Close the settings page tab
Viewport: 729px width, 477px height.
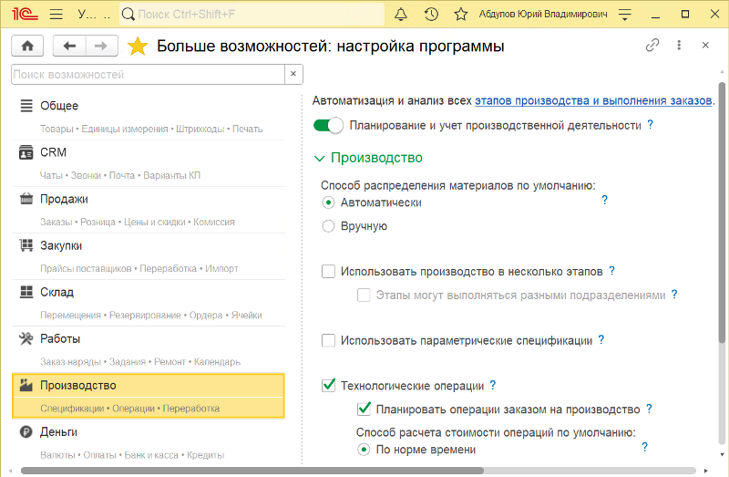(705, 45)
